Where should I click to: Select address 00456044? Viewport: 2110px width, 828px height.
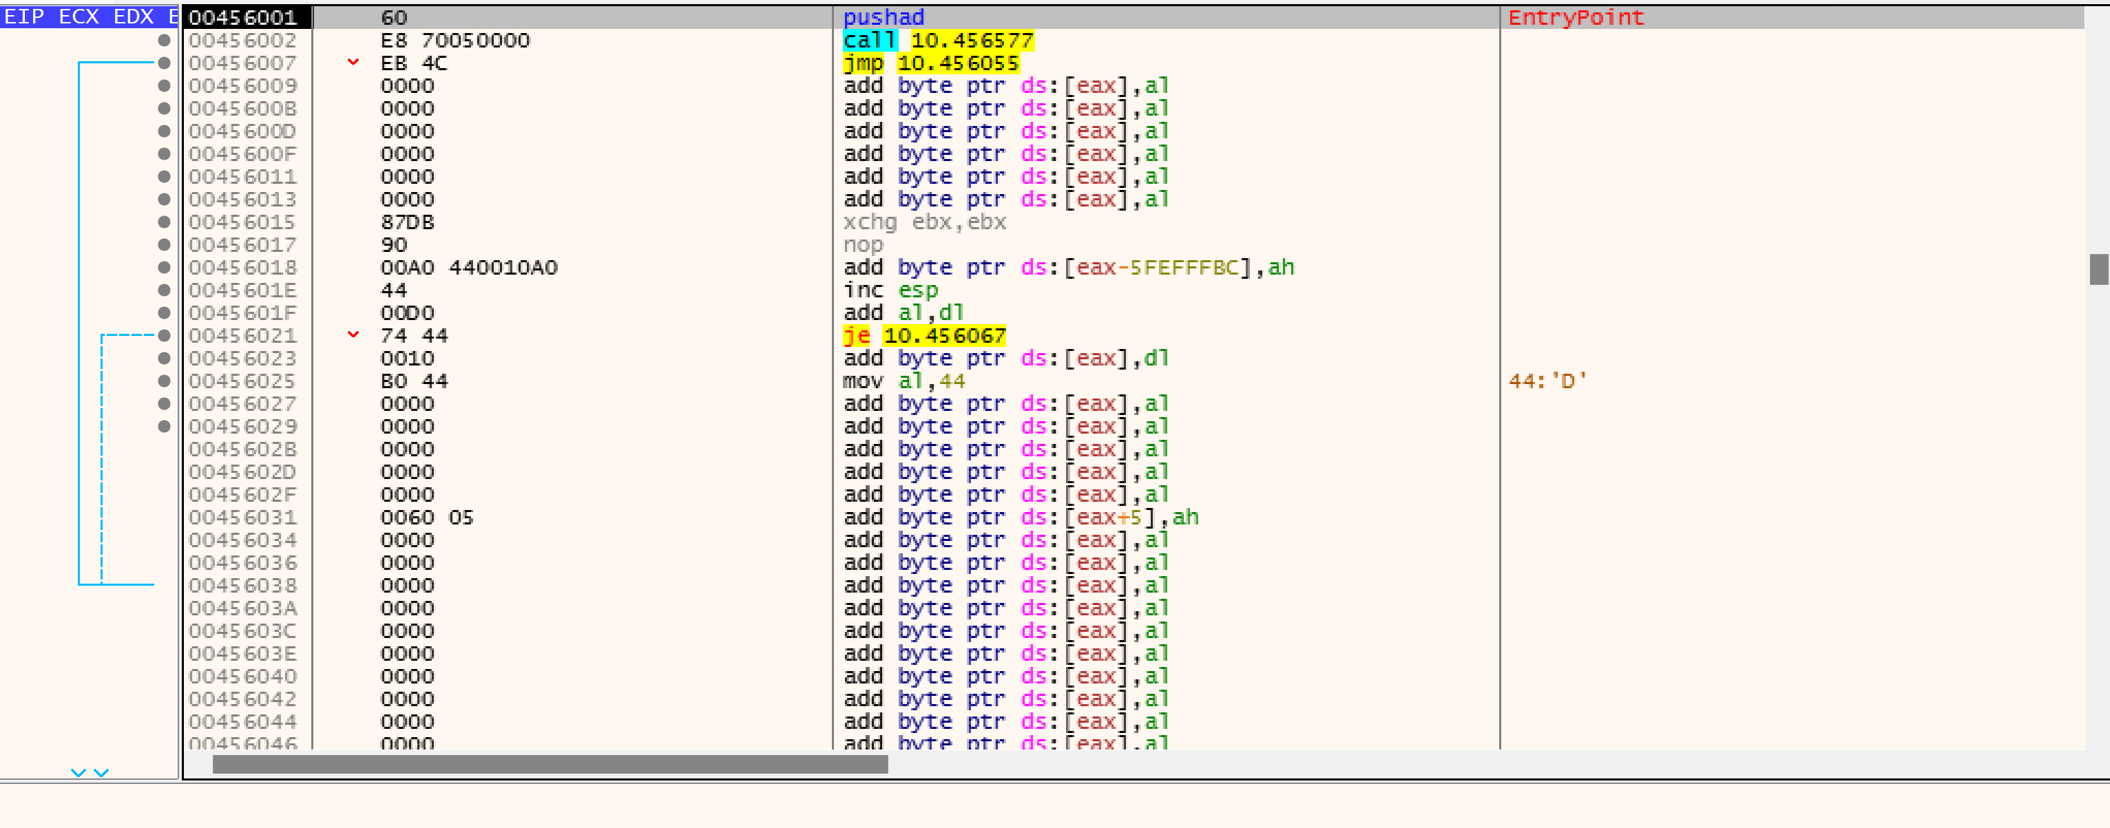[242, 723]
